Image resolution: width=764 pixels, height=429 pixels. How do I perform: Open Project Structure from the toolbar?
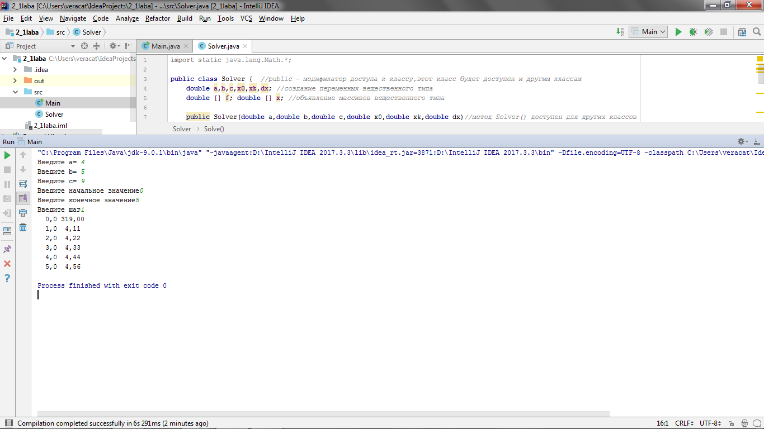[742, 32]
